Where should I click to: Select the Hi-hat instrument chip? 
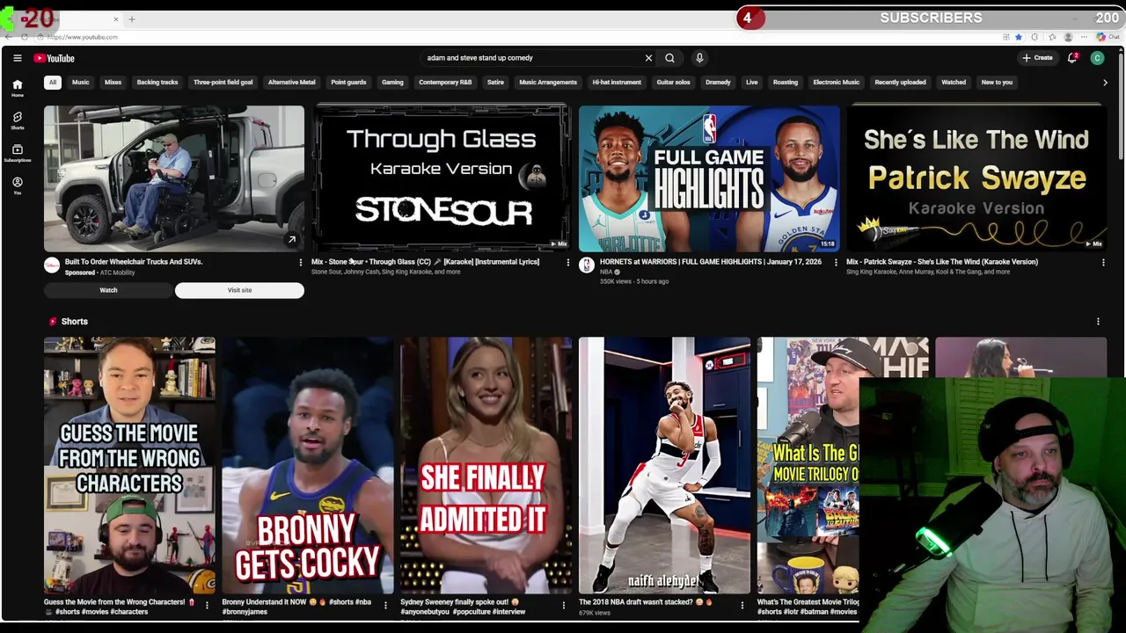[617, 83]
